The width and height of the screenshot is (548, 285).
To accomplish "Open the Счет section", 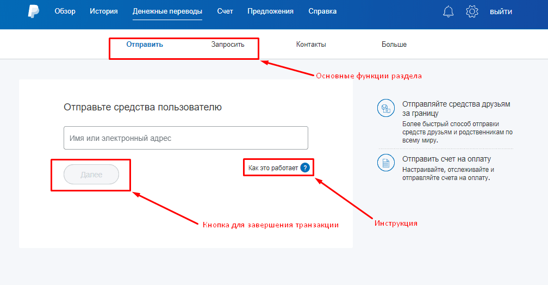I will coord(225,11).
